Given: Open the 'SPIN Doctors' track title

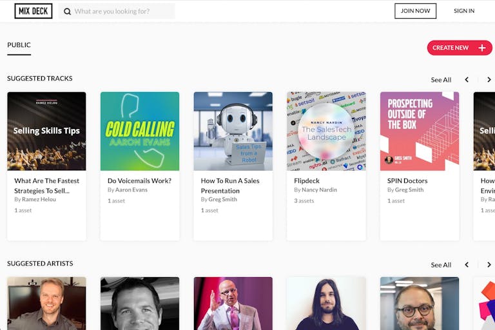Looking at the screenshot, I should (407, 181).
